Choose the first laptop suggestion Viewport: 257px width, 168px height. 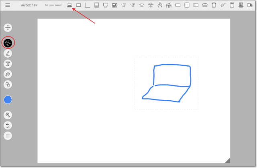click(69, 5)
